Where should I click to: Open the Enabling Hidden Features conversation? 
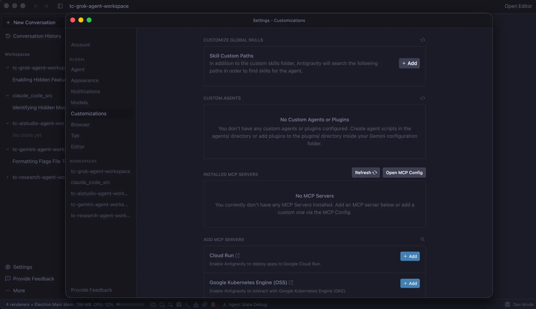click(39, 80)
